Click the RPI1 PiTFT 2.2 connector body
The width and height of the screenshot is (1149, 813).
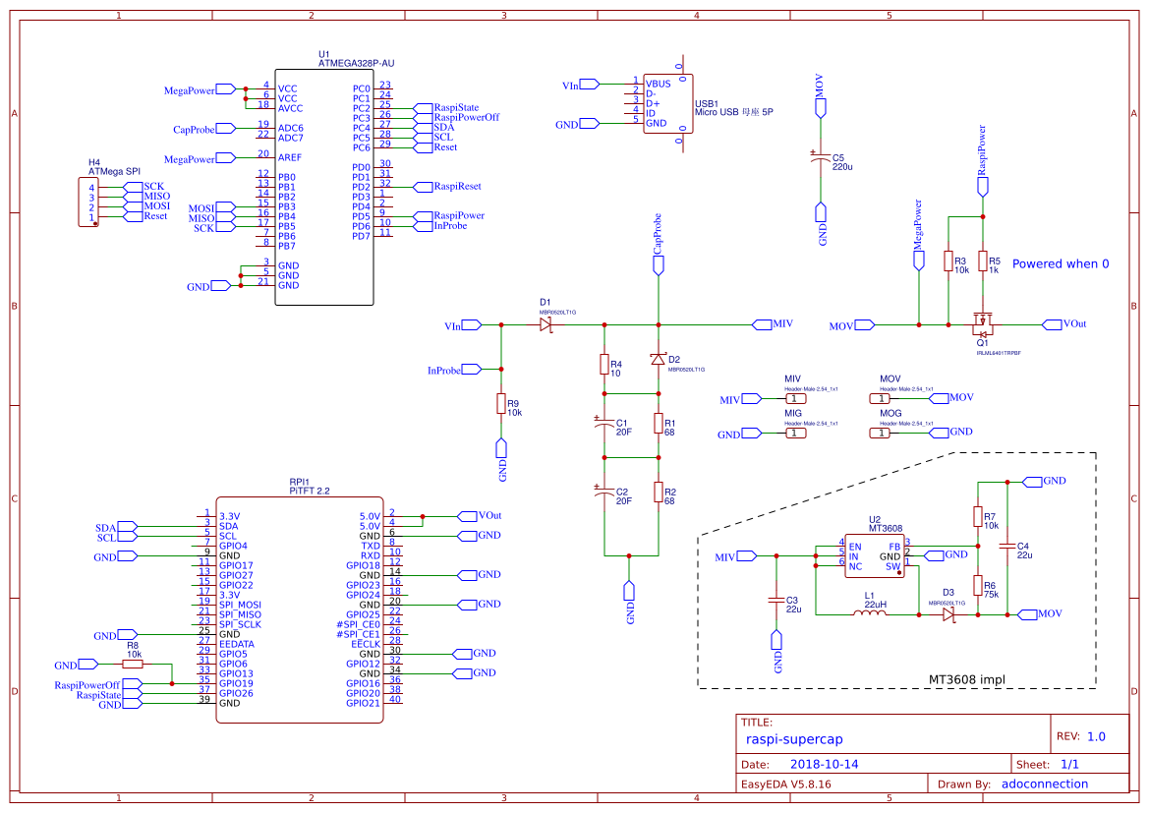pyautogui.click(x=299, y=610)
